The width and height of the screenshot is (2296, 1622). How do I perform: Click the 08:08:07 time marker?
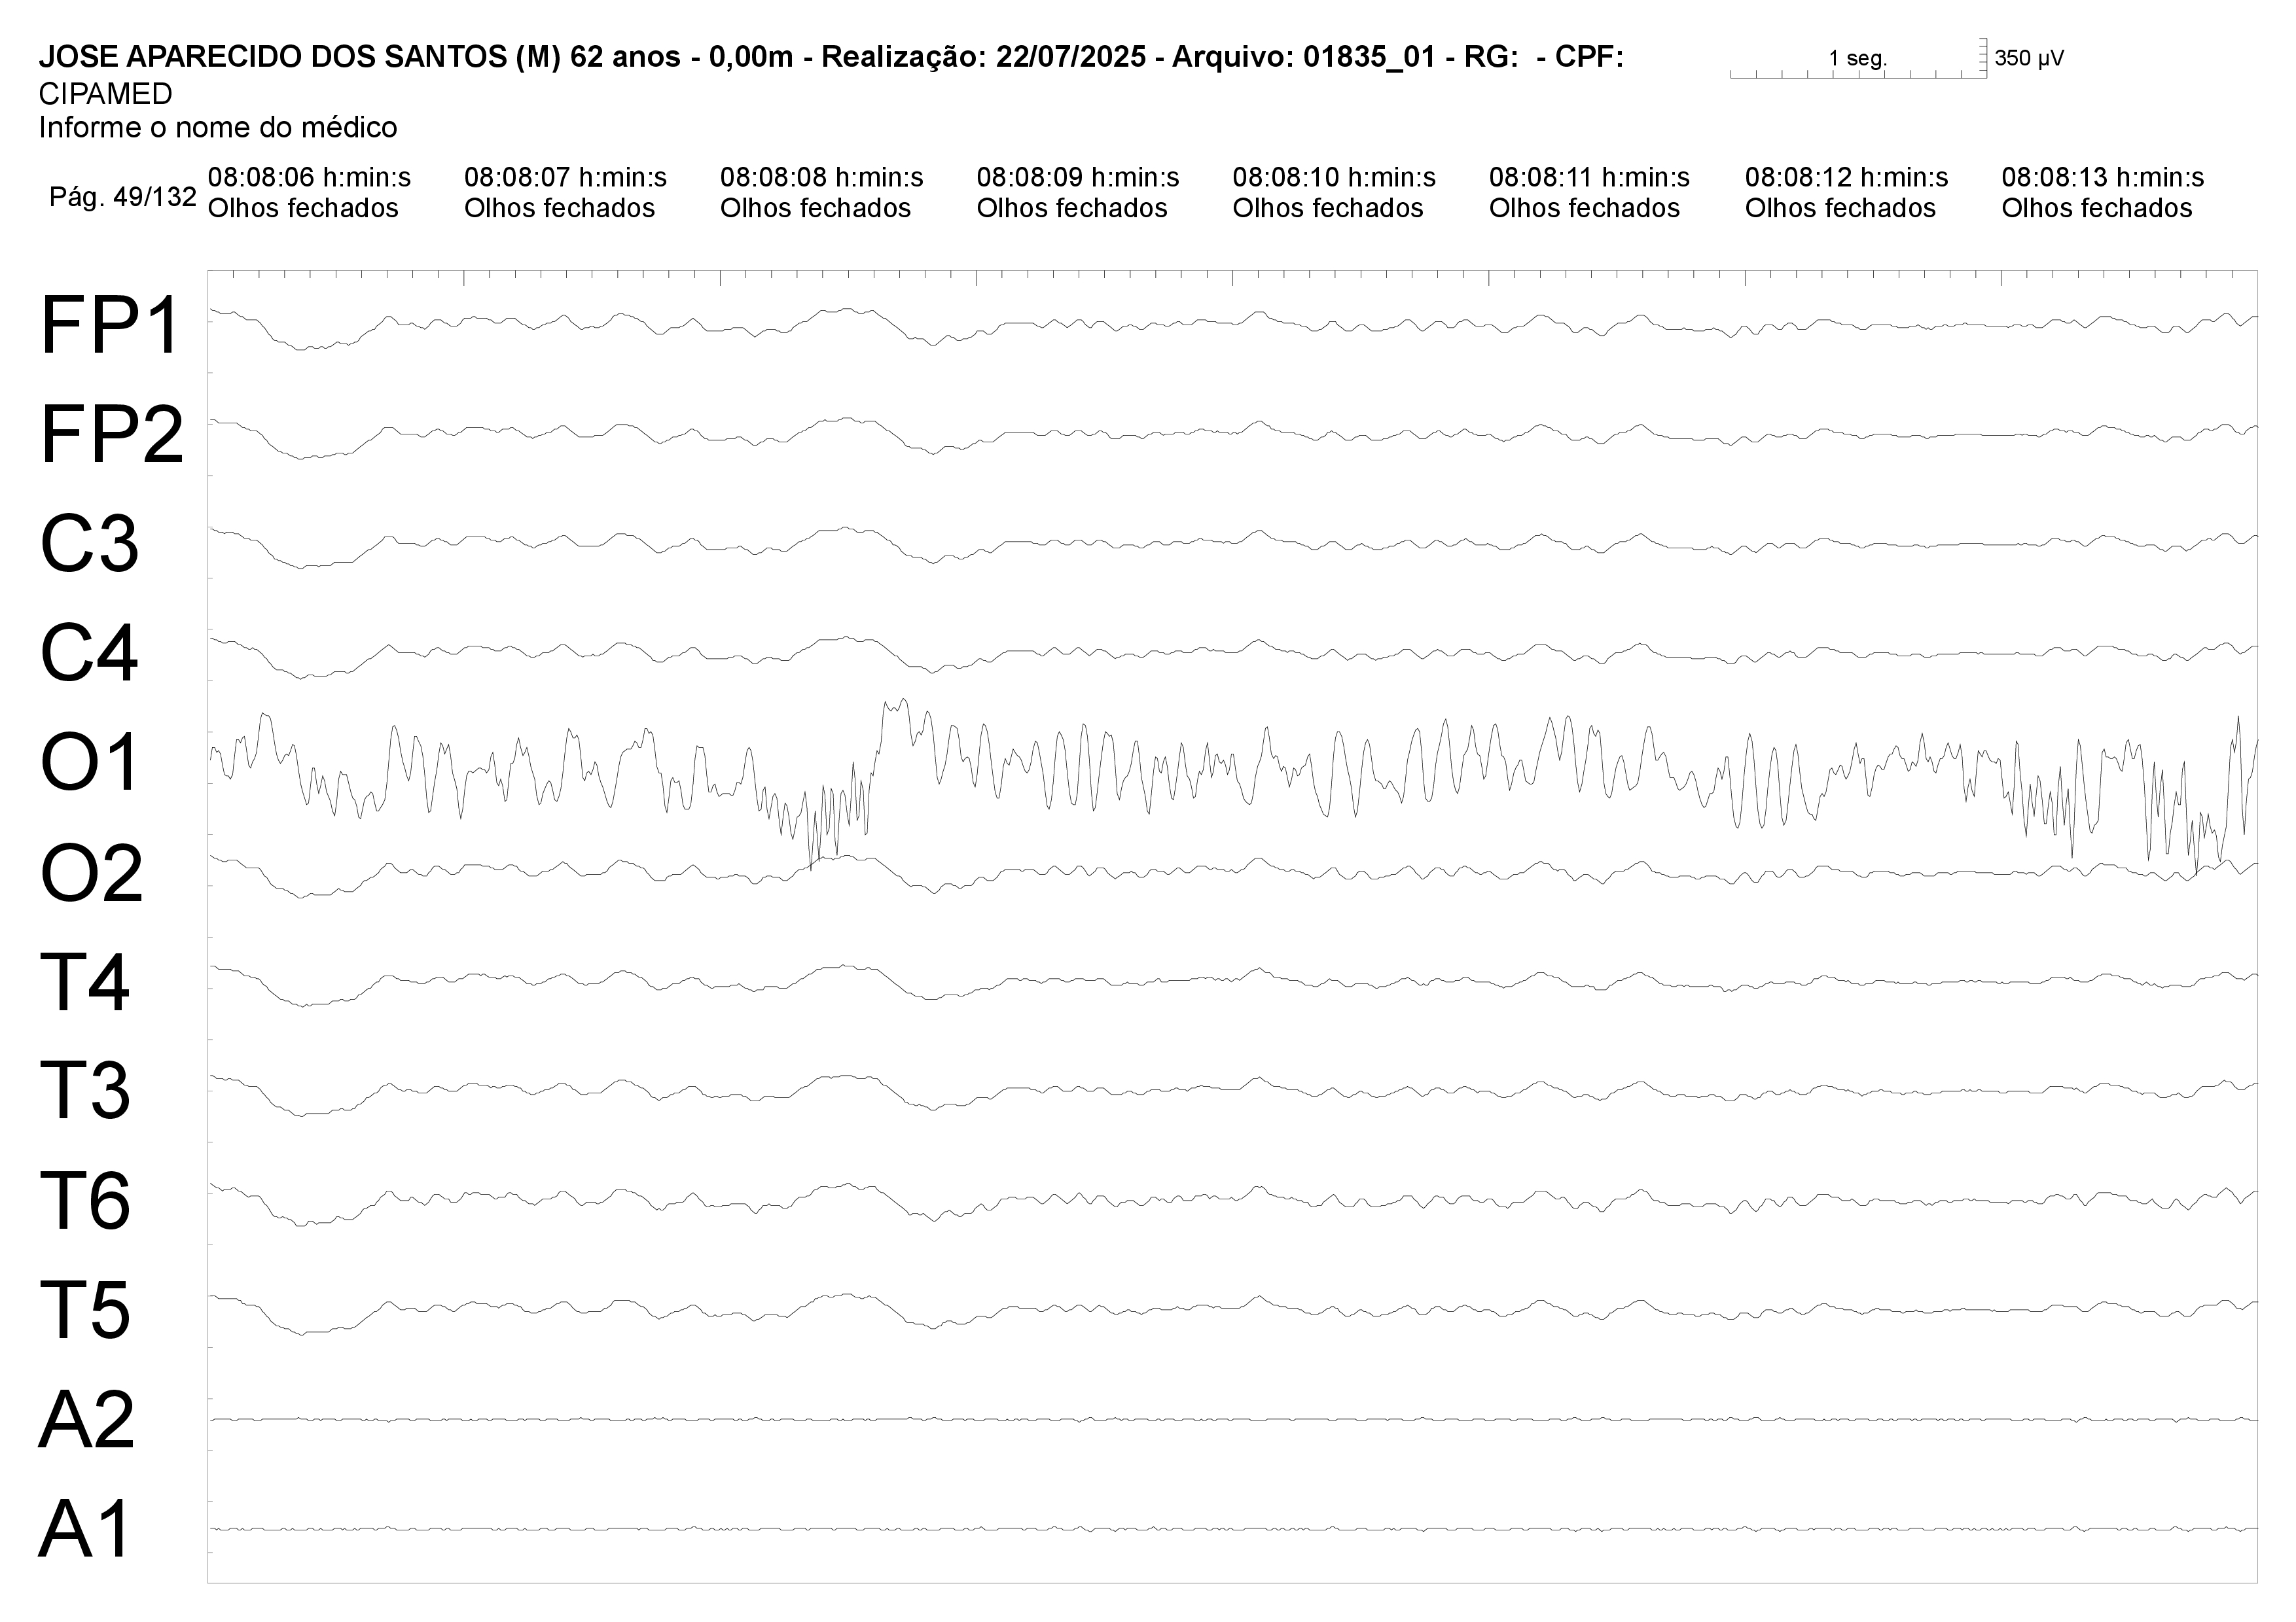(565, 178)
